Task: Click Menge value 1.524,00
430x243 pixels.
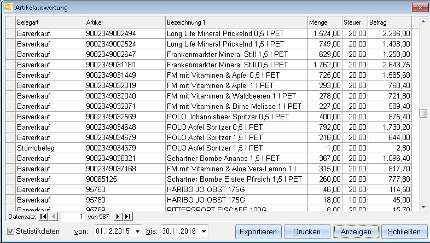Action: [327, 33]
